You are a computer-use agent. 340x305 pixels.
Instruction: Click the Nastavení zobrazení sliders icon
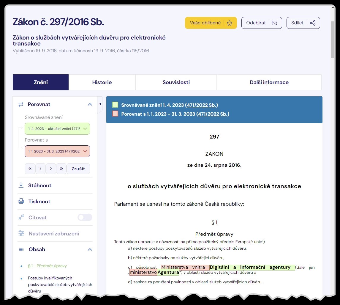coord(21,234)
